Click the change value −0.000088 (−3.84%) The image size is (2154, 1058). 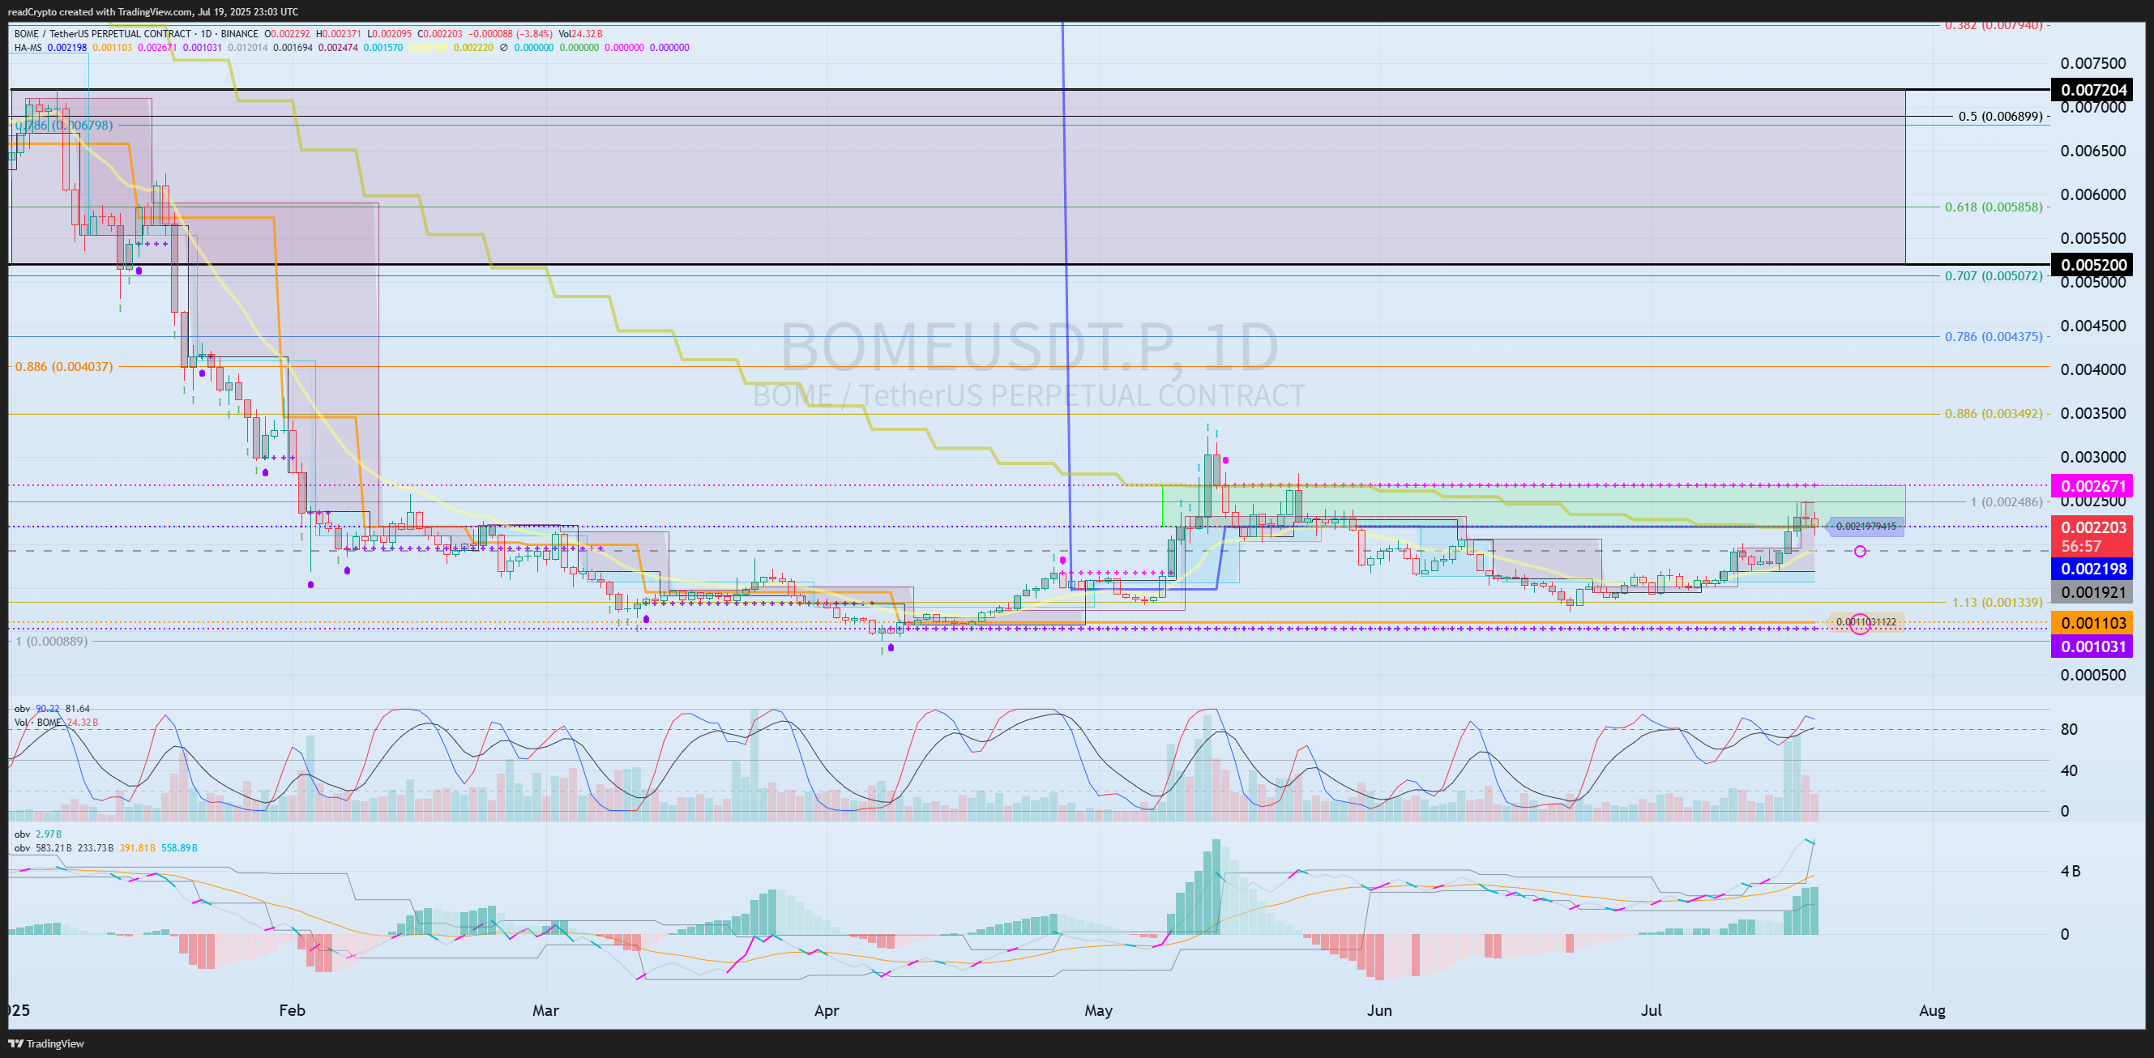[511, 34]
